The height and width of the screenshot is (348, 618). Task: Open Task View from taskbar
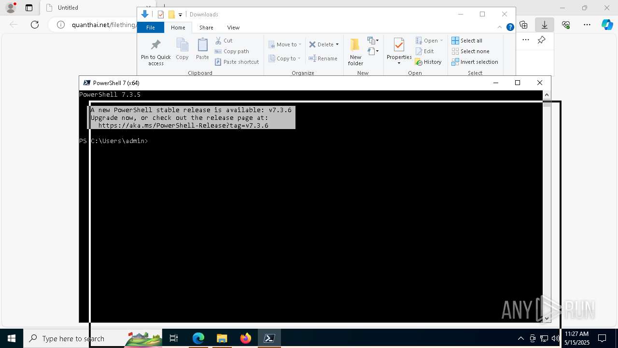coord(174,338)
